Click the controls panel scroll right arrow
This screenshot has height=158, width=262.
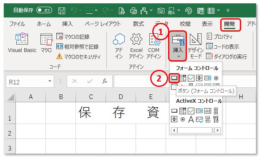pos(217,130)
